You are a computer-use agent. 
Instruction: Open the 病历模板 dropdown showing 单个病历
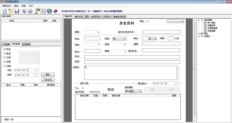(133, 91)
